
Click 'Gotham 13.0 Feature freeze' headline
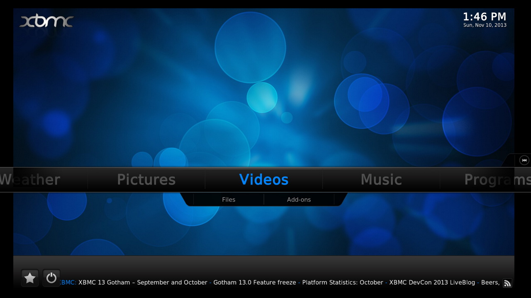[x=255, y=282]
